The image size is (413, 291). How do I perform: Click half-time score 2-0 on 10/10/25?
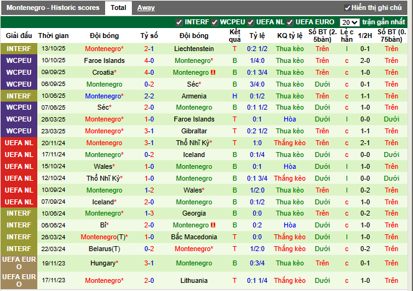(365, 60)
